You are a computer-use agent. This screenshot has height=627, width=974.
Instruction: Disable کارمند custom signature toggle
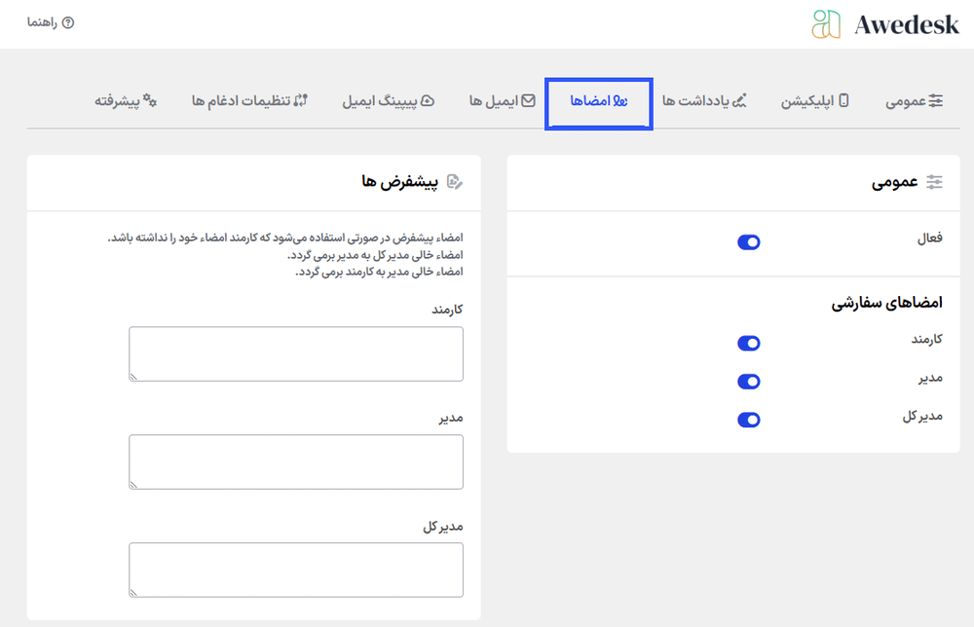pos(748,344)
